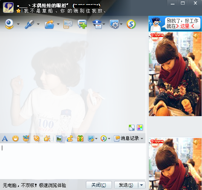This screenshot has width=202, height=190.
Task: Create a discussion group with plus icon
Action: pos(82,24)
